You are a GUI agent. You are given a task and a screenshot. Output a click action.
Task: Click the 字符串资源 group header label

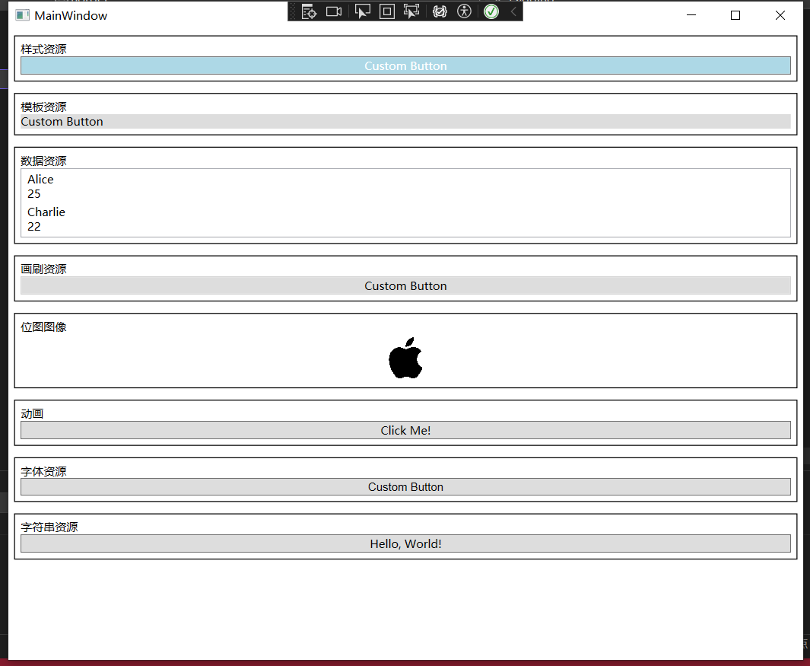coord(49,527)
